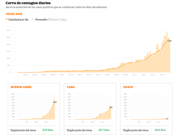Click the 'may 4' axis label on main chart
This screenshot has height=140, width=181.
click(x=98, y=75)
